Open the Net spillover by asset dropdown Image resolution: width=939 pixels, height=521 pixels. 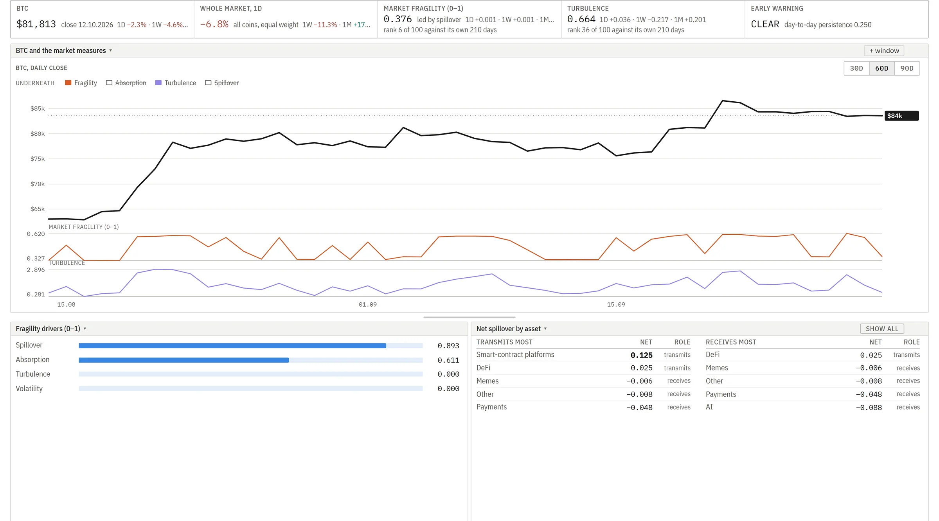pos(511,329)
